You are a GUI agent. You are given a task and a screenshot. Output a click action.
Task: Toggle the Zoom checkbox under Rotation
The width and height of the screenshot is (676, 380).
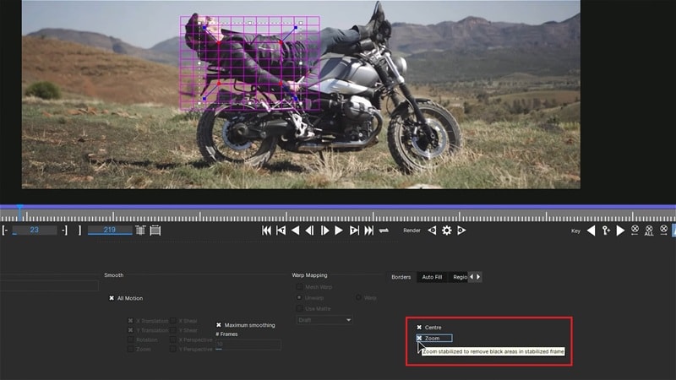coord(131,349)
